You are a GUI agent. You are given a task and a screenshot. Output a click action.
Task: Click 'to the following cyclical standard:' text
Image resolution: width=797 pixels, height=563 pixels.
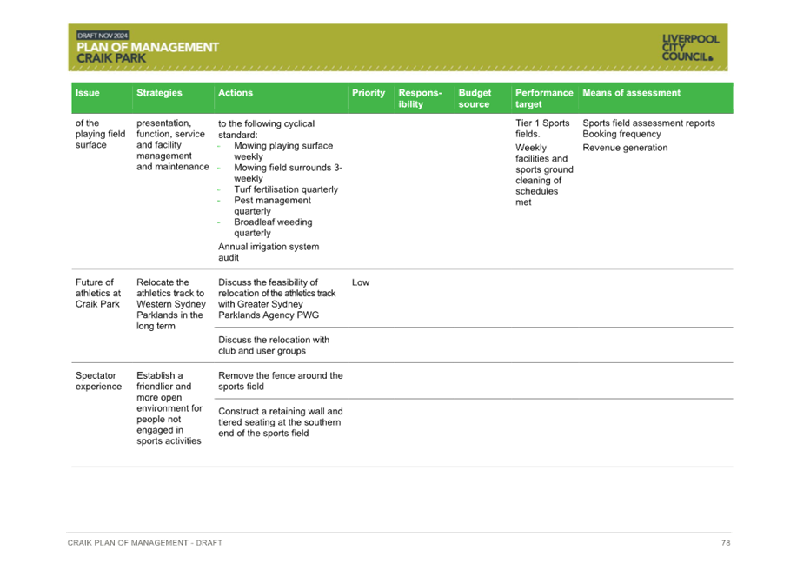266,129
